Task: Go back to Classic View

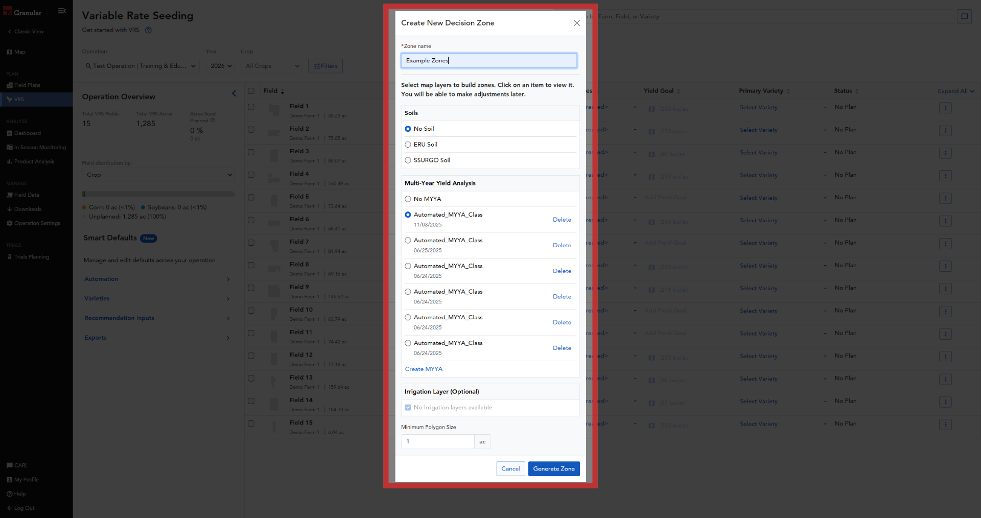Action: click(26, 32)
